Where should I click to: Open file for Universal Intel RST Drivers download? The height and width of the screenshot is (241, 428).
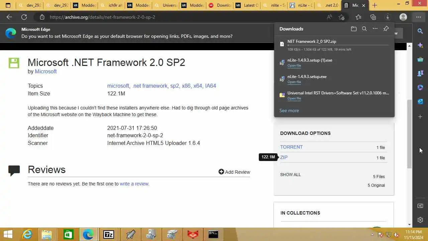coord(294,98)
